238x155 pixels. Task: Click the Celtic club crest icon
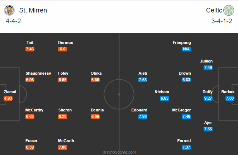pos(228,10)
